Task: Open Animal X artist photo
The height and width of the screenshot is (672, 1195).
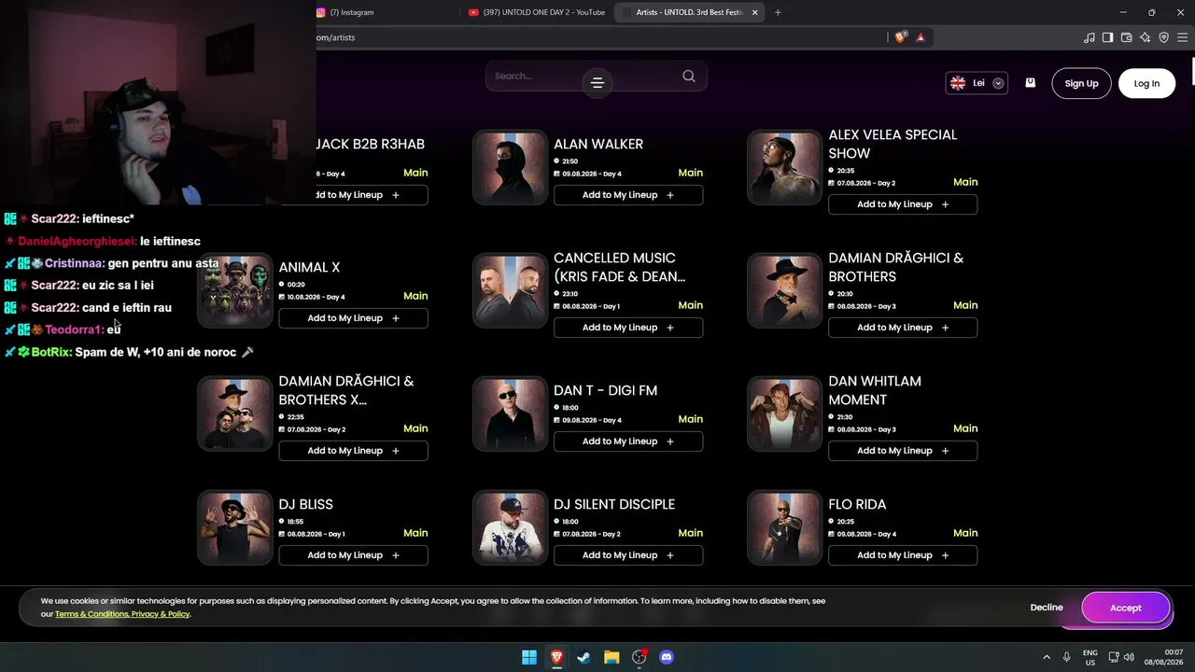Action: pyautogui.click(x=235, y=290)
